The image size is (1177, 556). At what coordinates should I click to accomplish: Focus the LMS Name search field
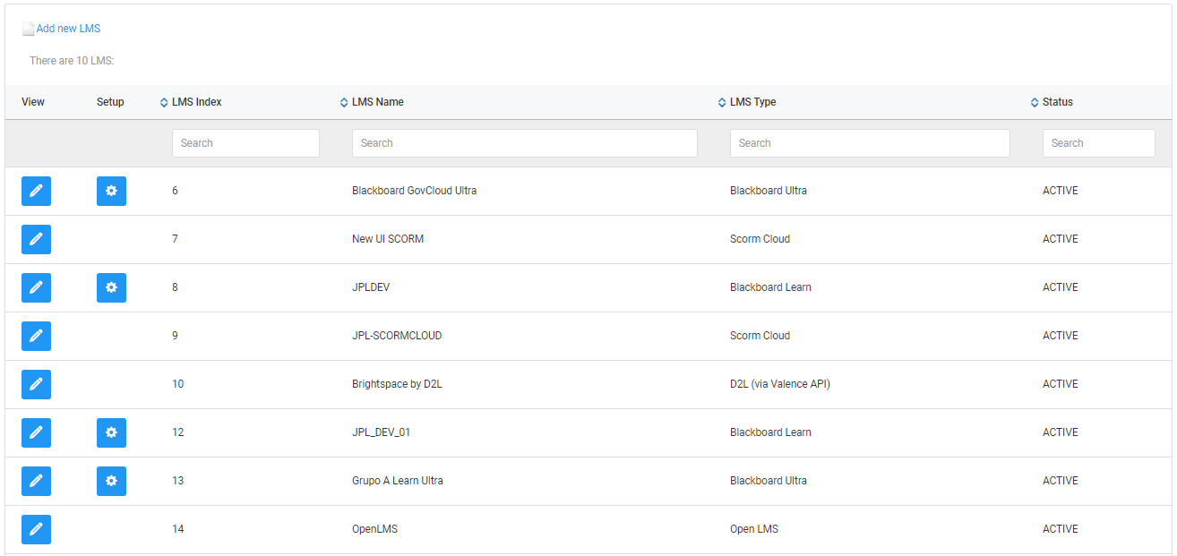pos(525,143)
